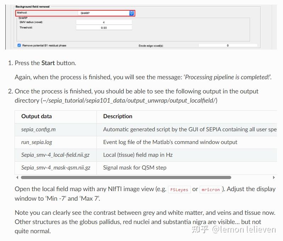The width and height of the screenshot is (283, 241).
Task: Click the blue arrow stepper of Method dropdown
Action: pyautogui.click(x=132, y=13)
